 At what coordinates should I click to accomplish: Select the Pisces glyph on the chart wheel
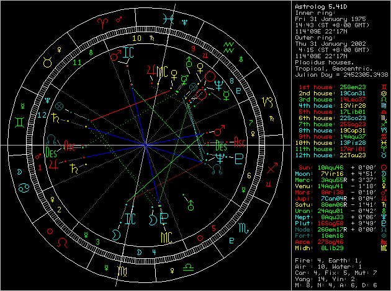pyautogui.click(x=168, y=18)
